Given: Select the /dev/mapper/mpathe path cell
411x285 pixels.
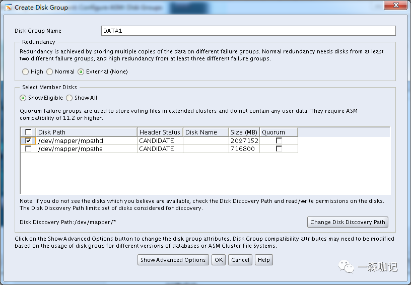Looking at the screenshot, I should click(x=87, y=149).
